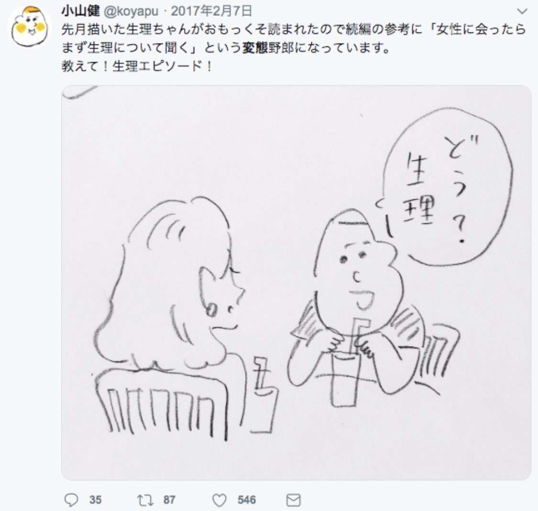The width and height of the screenshot is (538, 511).
Task: Open the tweet date 2017年2月7日
Action: click(x=211, y=11)
